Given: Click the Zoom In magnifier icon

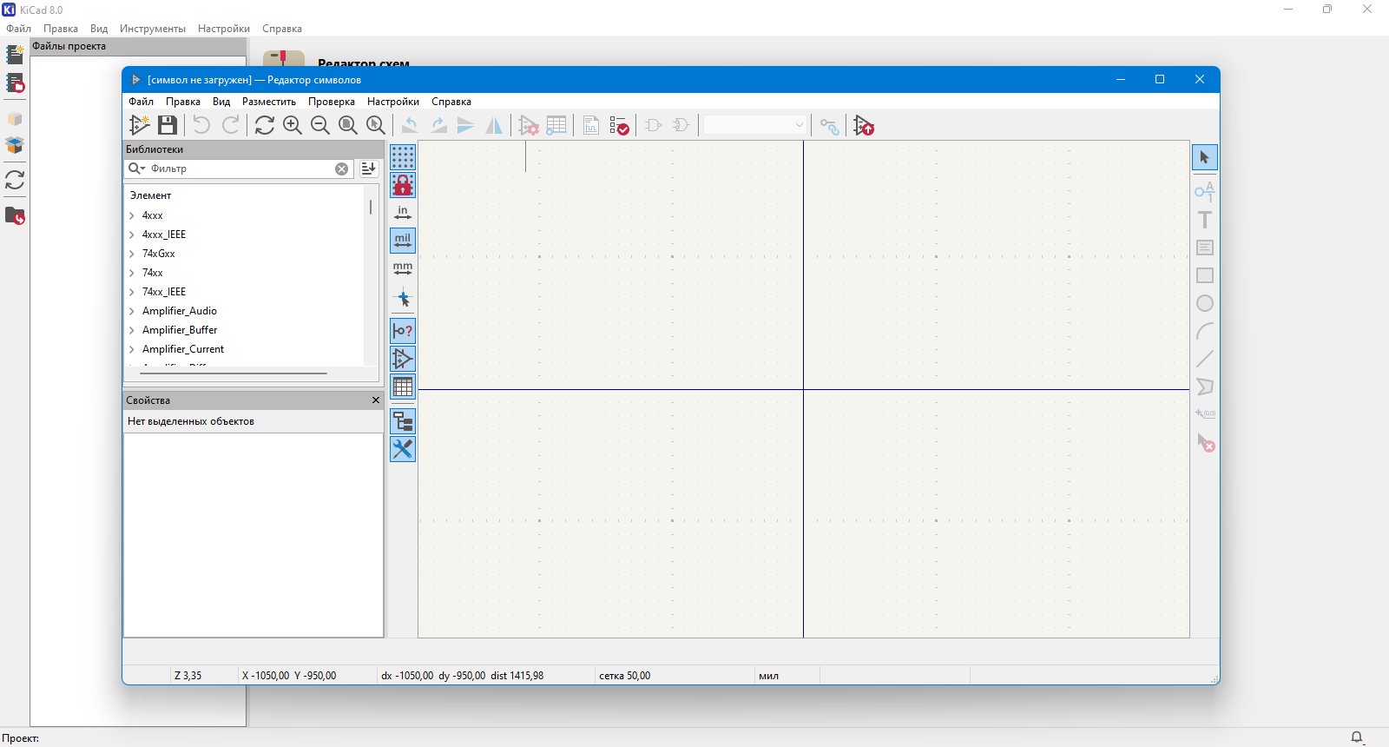Looking at the screenshot, I should (x=293, y=125).
